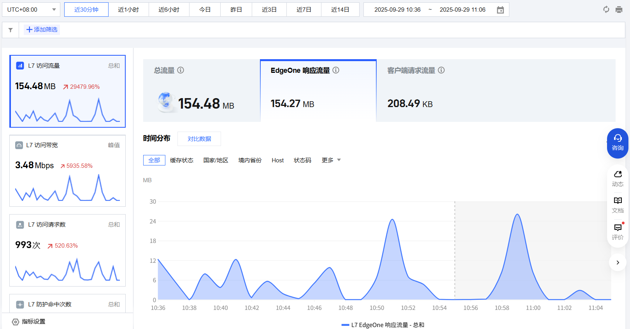Open the 咨询 support headset button
The width and height of the screenshot is (630, 329).
click(x=618, y=143)
